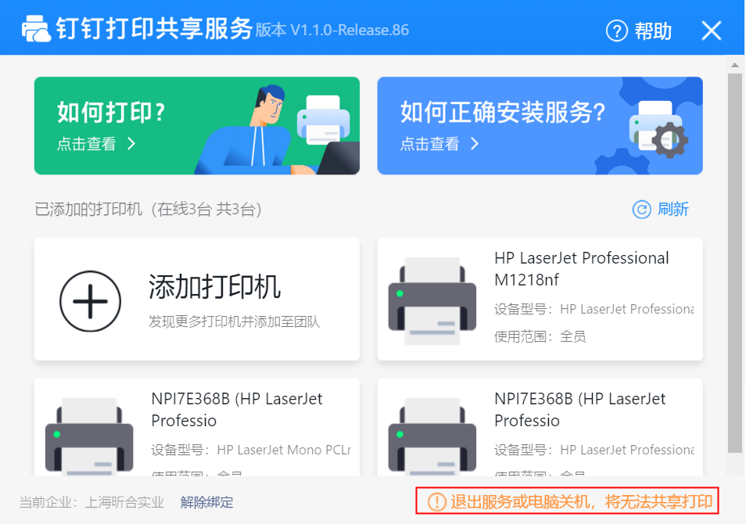Click chevron beside 点击查看 in blue banner
The height and width of the screenshot is (524, 746).
(x=475, y=144)
